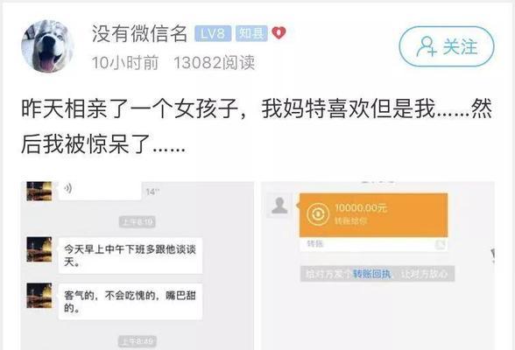Open right transfer screenshot thumbnail
Screen dimensions: 515x350
tap(377, 265)
